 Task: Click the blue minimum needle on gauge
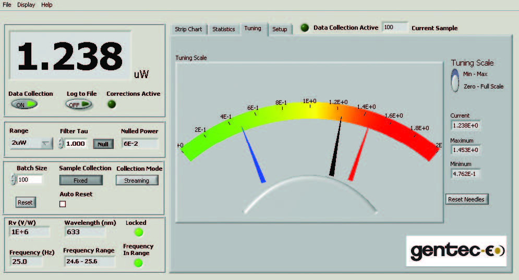tap(254, 155)
